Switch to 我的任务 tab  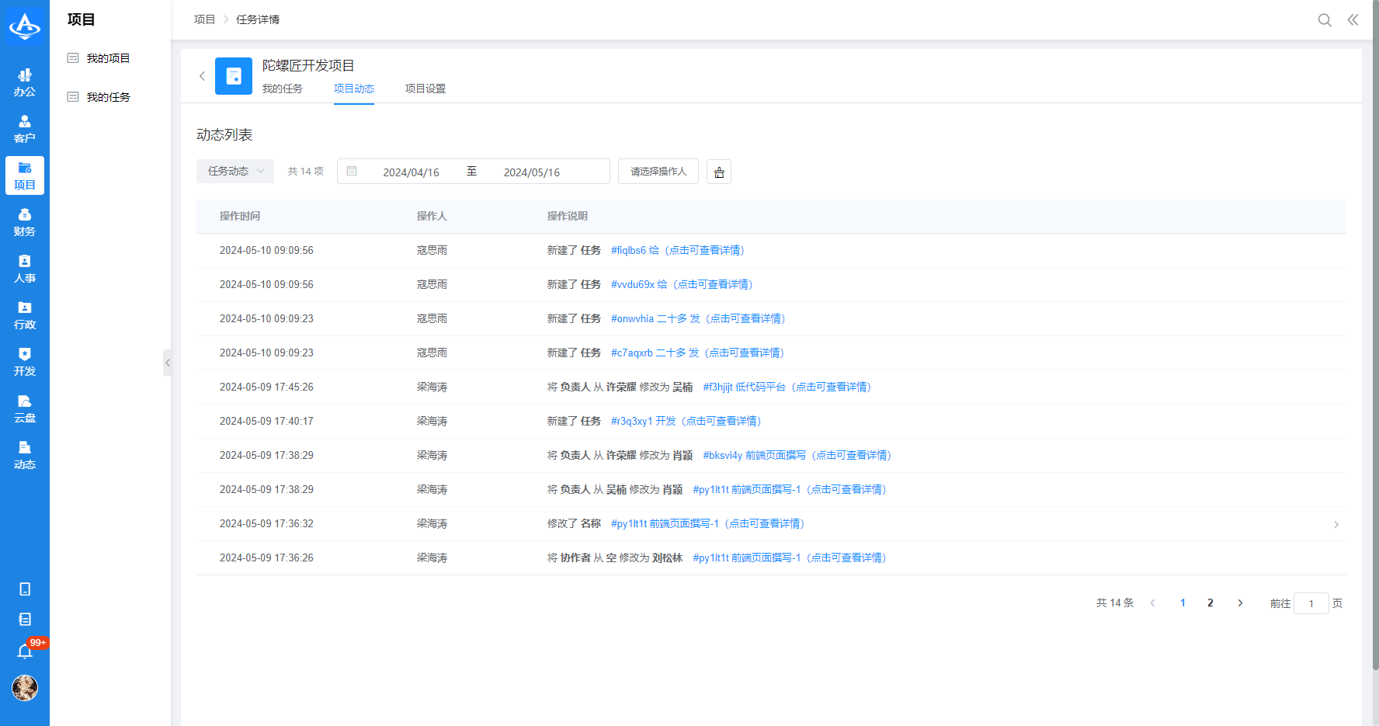coord(283,89)
